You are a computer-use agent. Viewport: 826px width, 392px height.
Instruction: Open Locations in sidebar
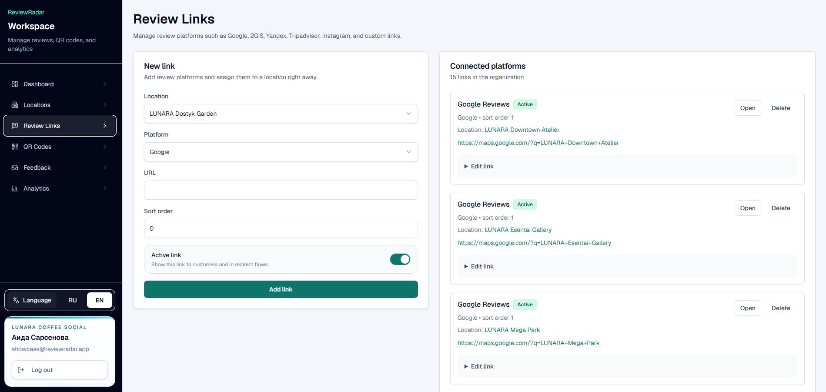point(60,105)
